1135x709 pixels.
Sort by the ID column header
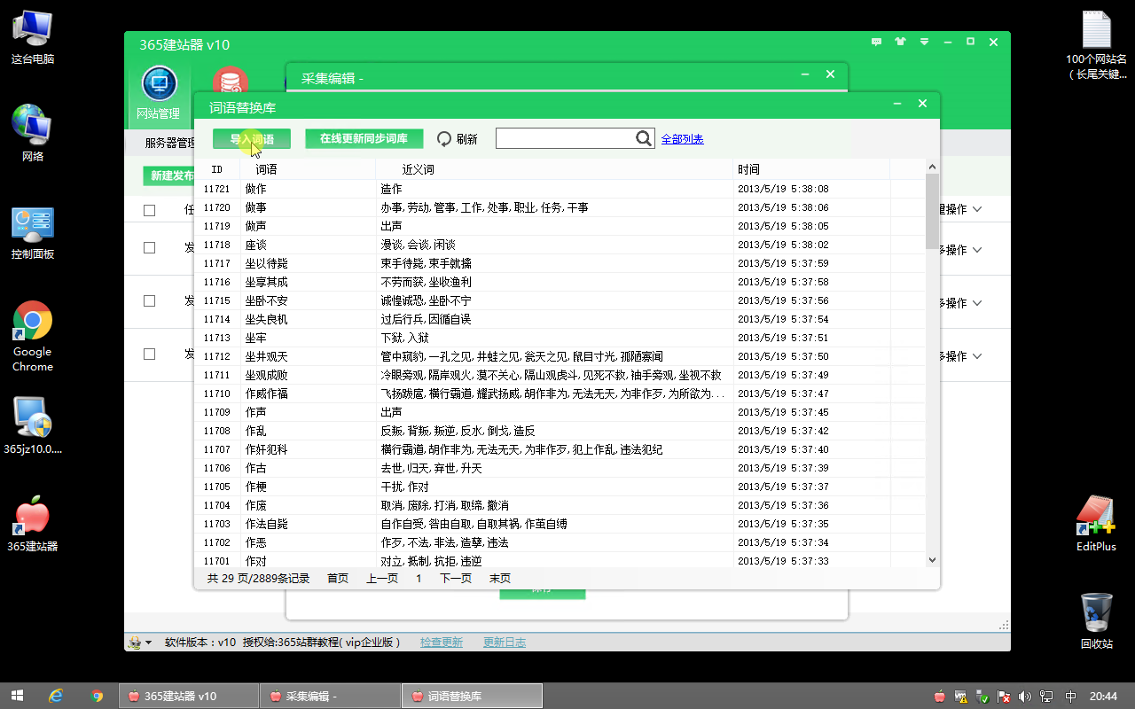(x=217, y=169)
